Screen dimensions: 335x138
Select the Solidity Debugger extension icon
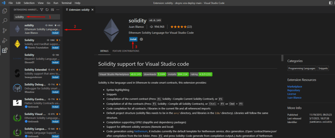tap(17, 88)
